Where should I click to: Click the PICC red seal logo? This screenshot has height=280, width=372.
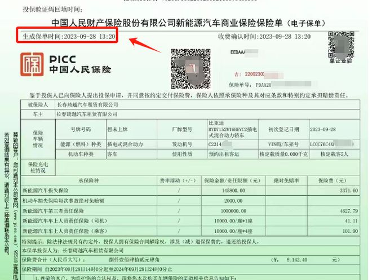point(32,64)
